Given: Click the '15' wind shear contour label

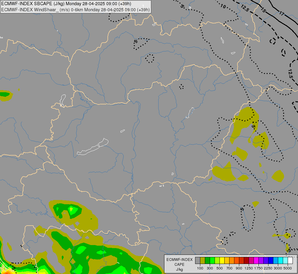Looking at the screenshot, I should point(263,10).
